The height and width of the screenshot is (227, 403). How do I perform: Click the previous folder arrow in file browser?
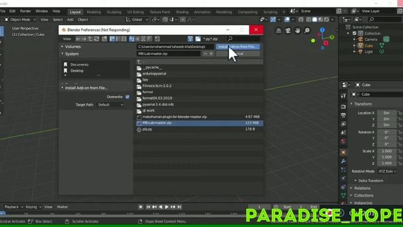tap(78, 39)
